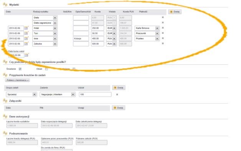Open the Sprzedaż task group dropdown
The image size is (241, 151).
click(35, 94)
